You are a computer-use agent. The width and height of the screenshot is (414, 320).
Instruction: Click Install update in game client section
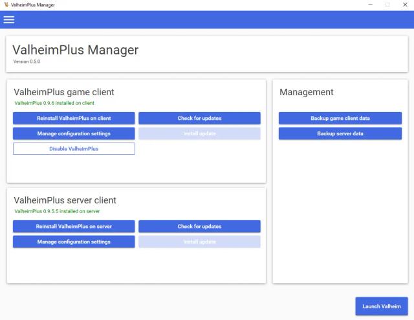coord(199,133)
